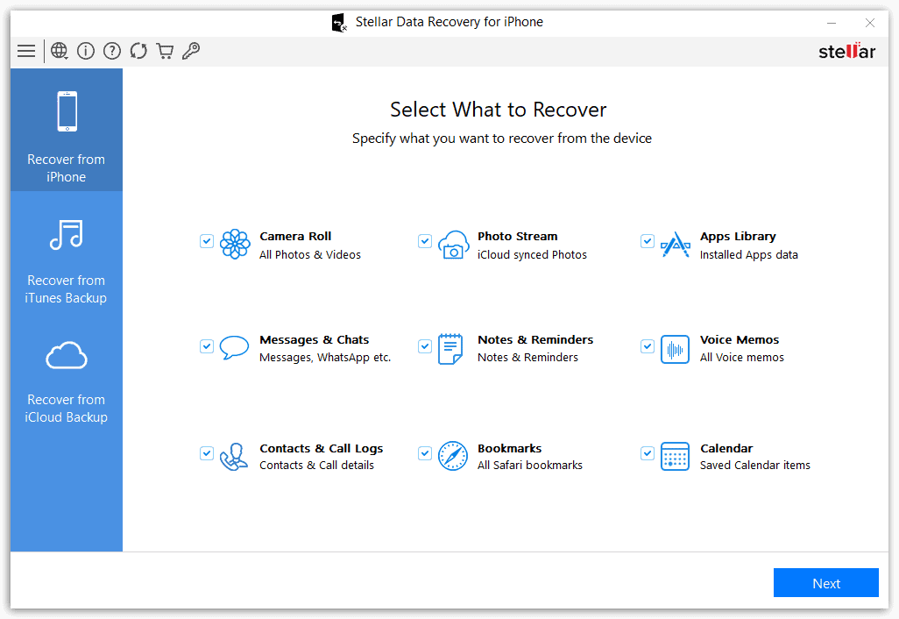The width and height of the screenshot is (899, 619).
Task: Click the Contacts & Call Logs icon
Action: click(x=233, y=457)
